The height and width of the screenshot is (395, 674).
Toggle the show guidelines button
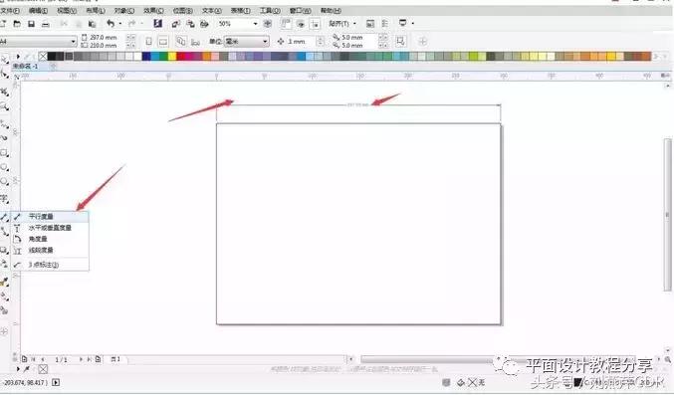(315, 24)
